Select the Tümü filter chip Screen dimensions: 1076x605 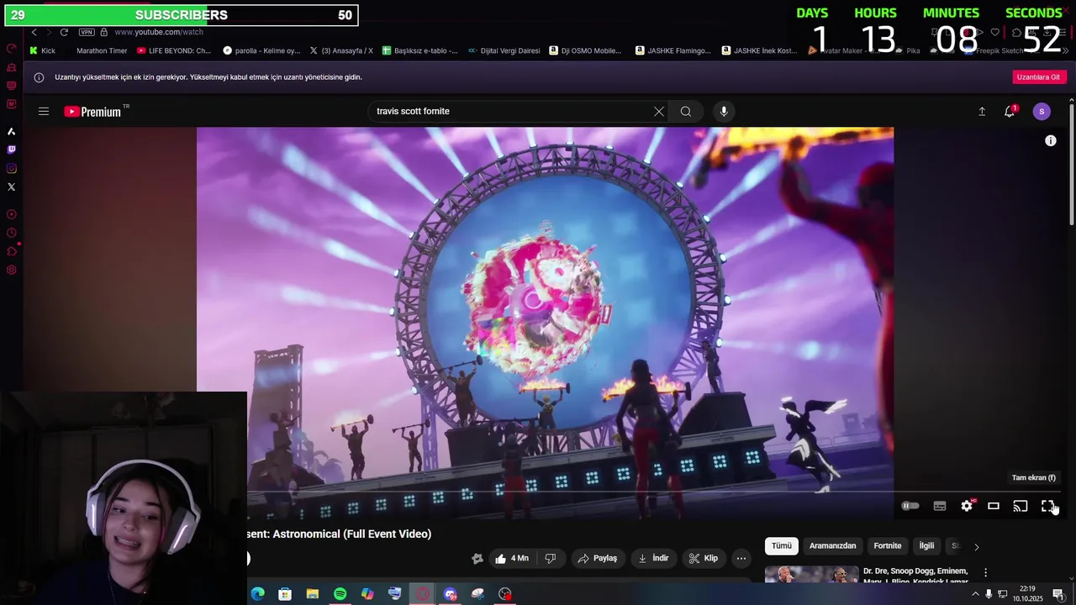point(782,546)
